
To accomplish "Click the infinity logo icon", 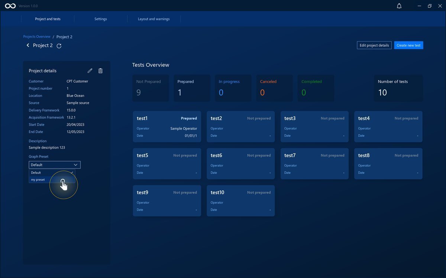I will point(10,6).
